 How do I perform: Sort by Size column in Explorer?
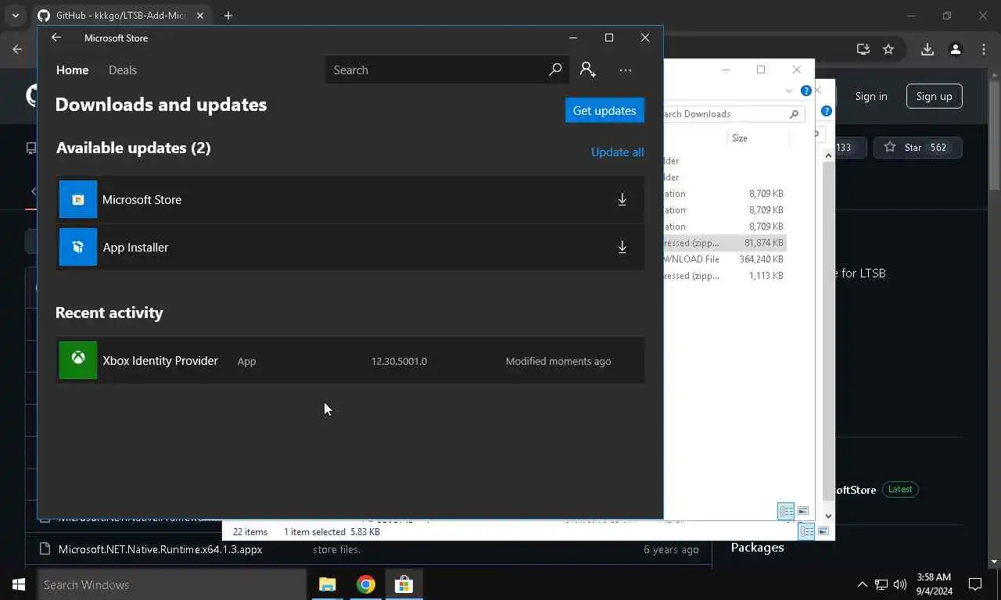(x=740, y=138)
